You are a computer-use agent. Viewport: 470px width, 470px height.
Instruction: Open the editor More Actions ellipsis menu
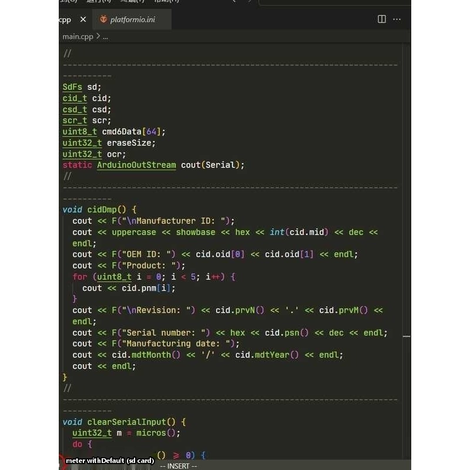(397, 19)
